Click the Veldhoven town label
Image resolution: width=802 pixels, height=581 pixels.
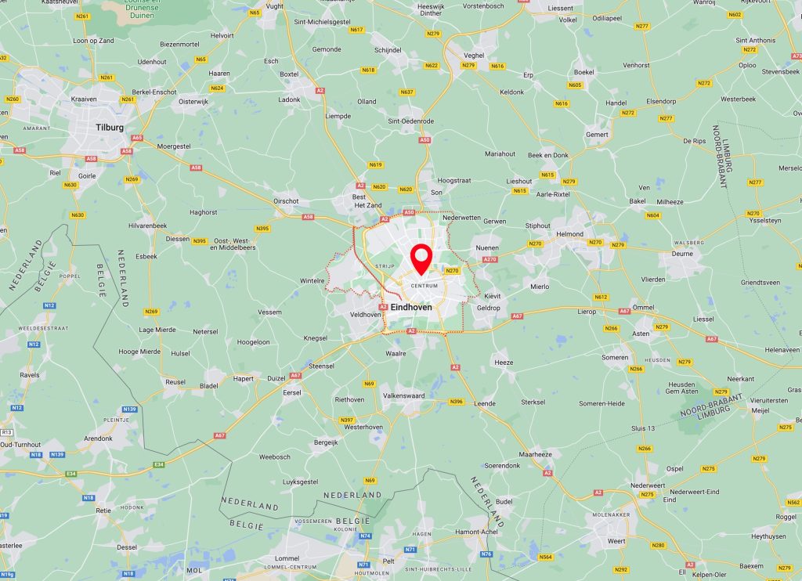[366, 315]
